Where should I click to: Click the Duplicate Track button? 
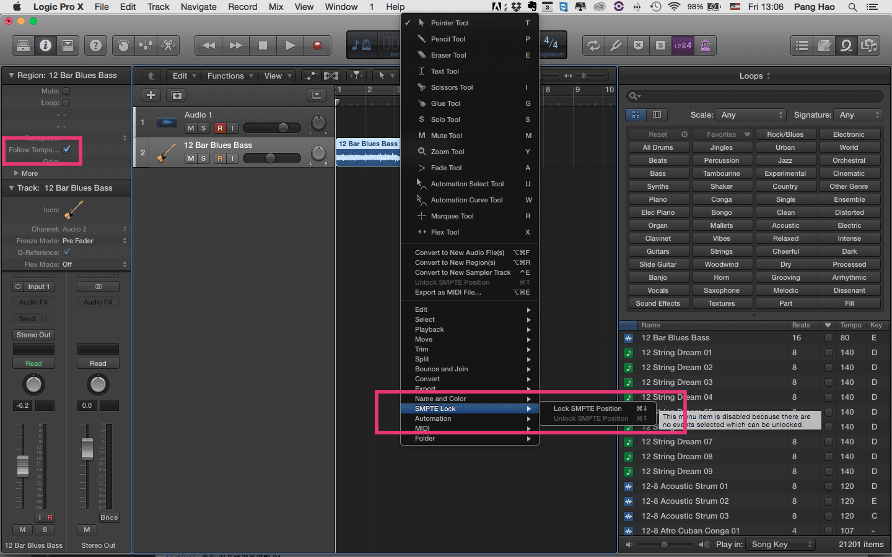click(x=177, y=95)
